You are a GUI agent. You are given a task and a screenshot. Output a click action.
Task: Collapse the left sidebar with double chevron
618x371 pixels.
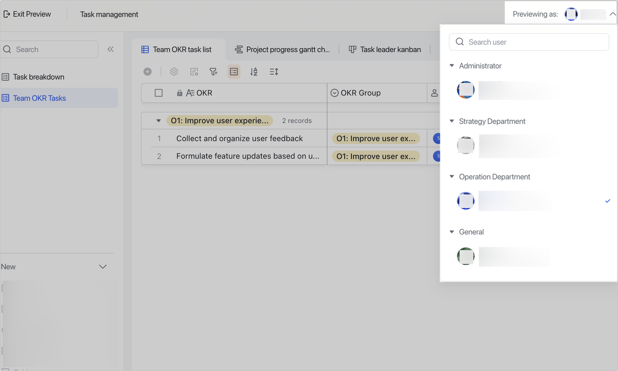[x=111, y=49]
